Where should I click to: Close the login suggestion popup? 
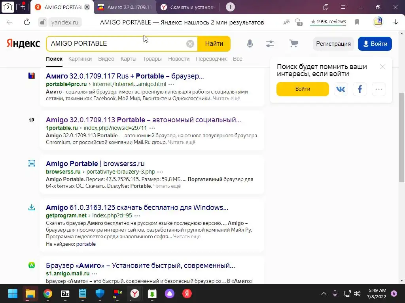382,67
